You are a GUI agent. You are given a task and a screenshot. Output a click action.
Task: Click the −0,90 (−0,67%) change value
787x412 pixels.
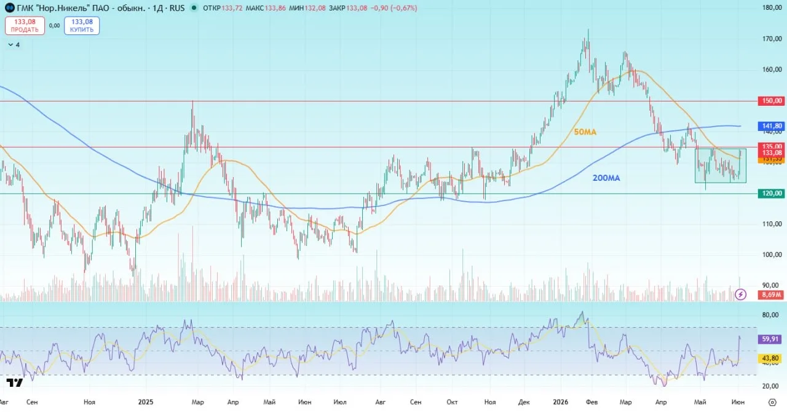(395, 8)
